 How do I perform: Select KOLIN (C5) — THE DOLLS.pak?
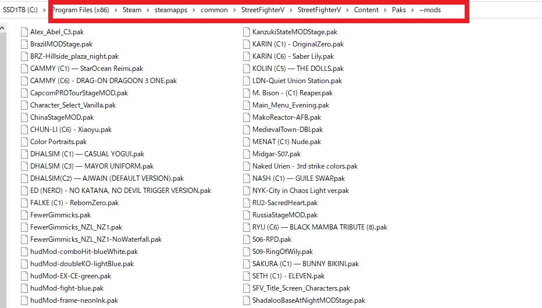[x=294, y=69]
